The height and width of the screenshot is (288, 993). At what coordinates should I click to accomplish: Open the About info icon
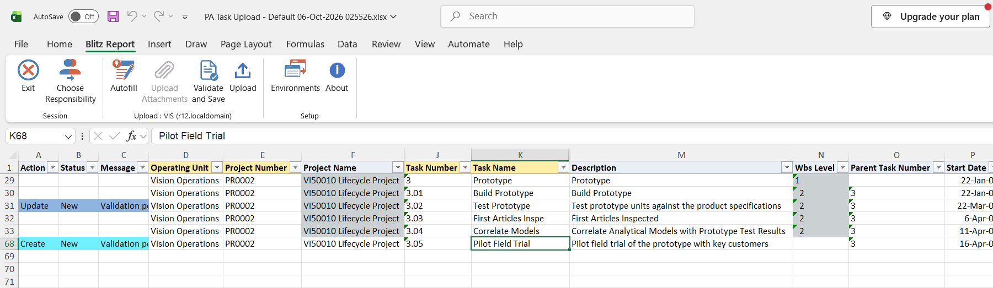pyautogui.click(x=337, y=70)
